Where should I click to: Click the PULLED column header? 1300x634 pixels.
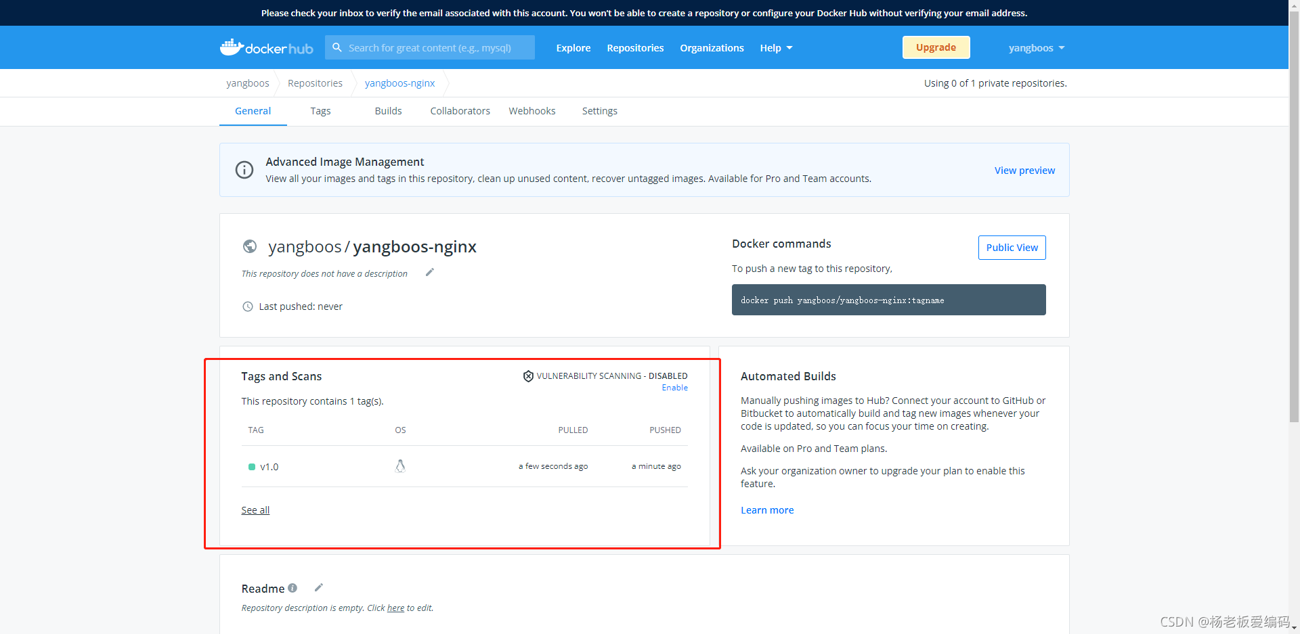[573, 430]
